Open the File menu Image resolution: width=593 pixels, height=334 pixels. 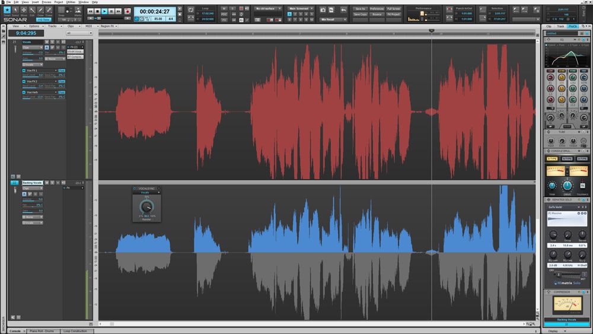8,2
